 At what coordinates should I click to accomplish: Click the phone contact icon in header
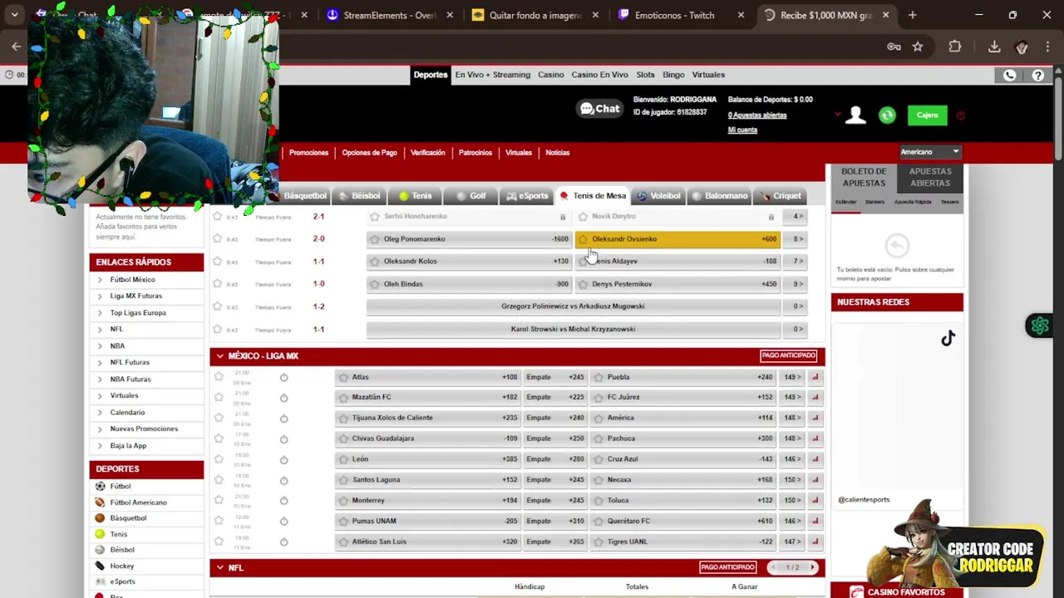[1009, 75]
